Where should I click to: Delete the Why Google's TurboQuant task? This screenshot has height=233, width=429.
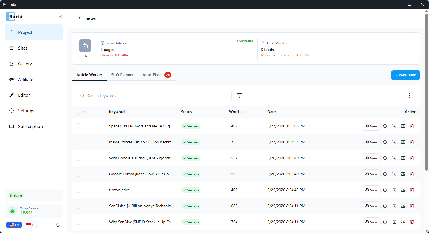point(412,158)
